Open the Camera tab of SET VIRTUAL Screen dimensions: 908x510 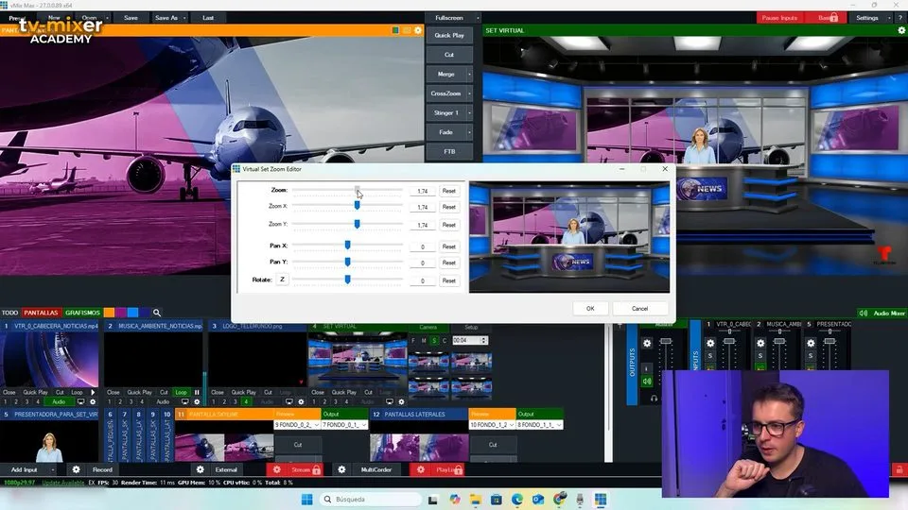click(x=428, y=328)
